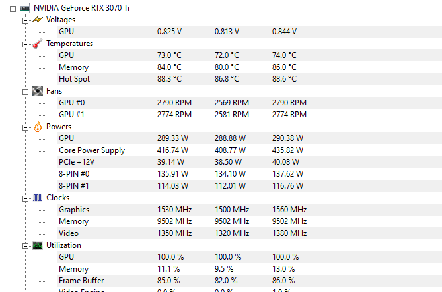Collapse the Temperatures section

point(25,44)
